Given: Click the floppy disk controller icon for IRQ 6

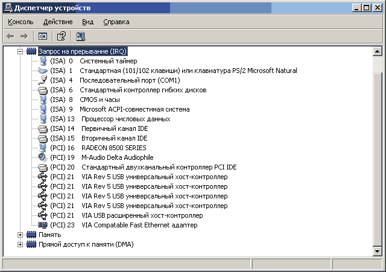Looking at the screenshot, I should [x=42, y=90].
